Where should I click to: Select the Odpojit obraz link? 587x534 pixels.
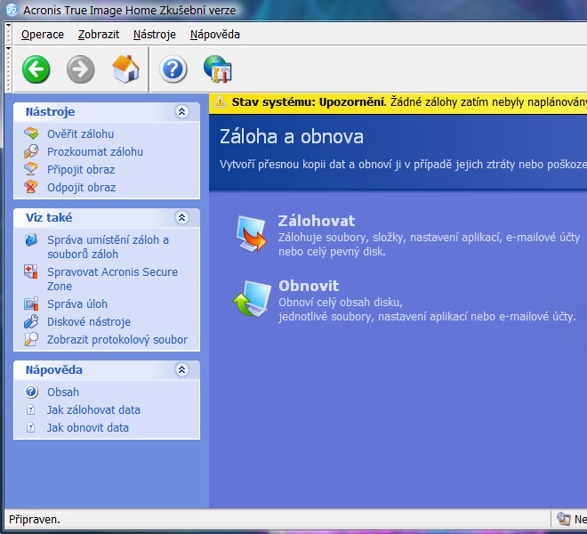(81, 188)
